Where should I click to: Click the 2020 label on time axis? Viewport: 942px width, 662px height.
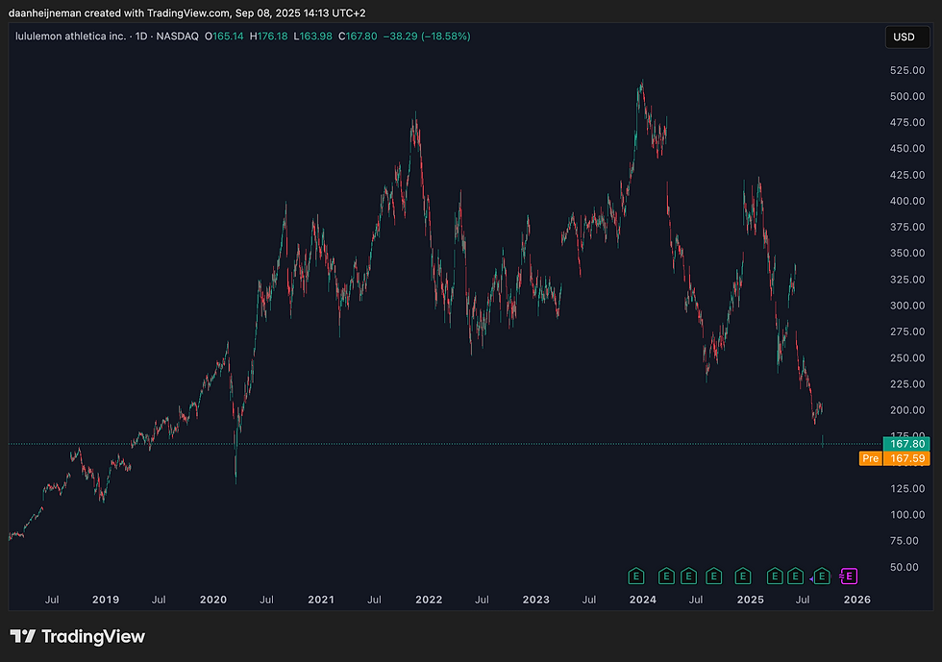[x=213, y=600]
